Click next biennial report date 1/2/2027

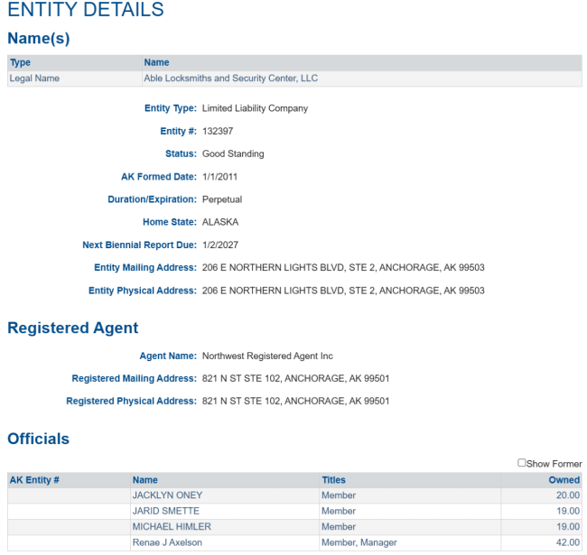point(220,245)
